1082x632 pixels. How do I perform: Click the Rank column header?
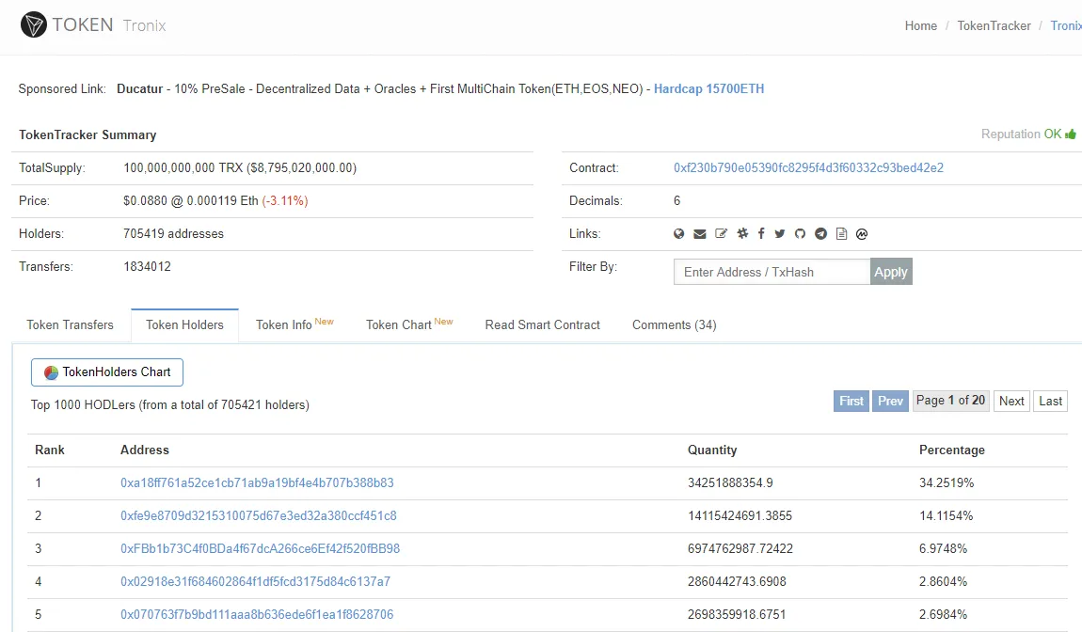(50, 450)
